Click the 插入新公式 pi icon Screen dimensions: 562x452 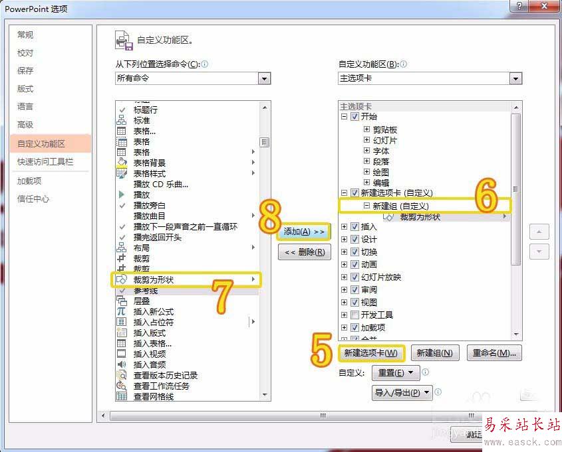122,311
